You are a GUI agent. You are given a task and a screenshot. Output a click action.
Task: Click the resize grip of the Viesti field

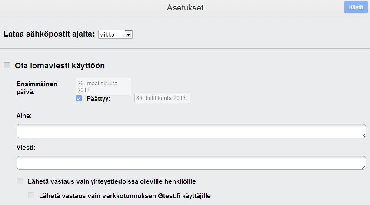pos(363,167)
